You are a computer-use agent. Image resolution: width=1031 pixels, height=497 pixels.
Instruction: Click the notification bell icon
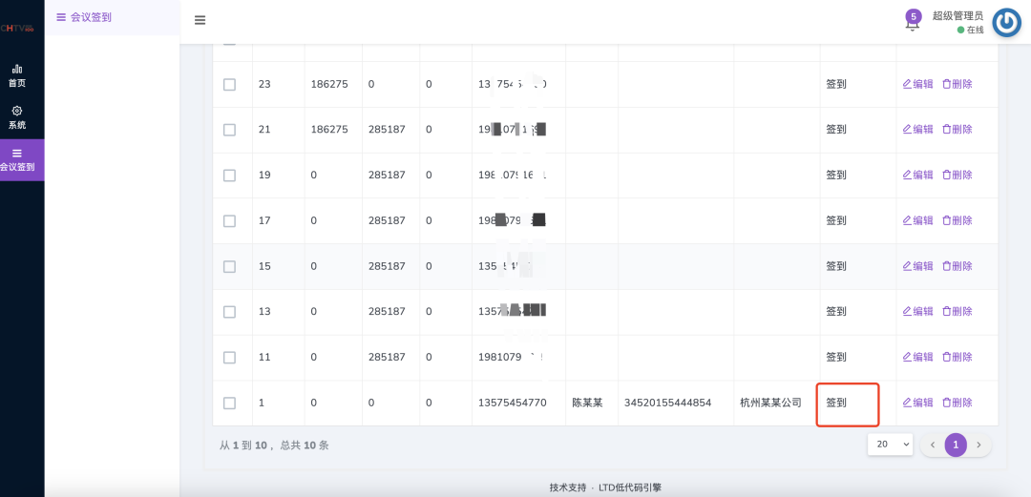coord(913,24)
